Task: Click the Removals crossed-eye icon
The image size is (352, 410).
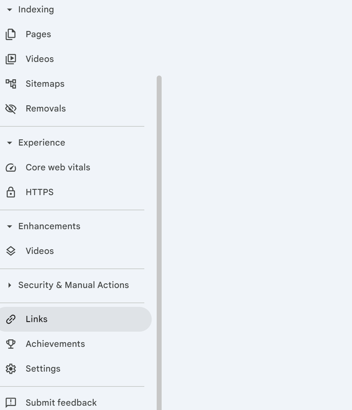Action: coord(11,109)
